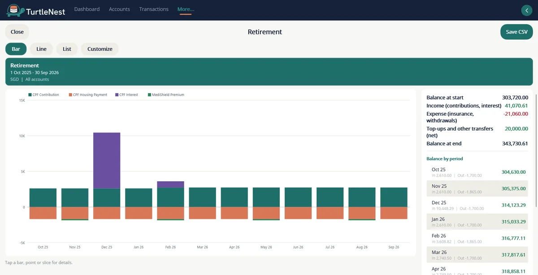Toggle CPF Housing Payment legend swatch
This screenshot has height=275, width=538.
pyautogui.click(x=70, y=95)
